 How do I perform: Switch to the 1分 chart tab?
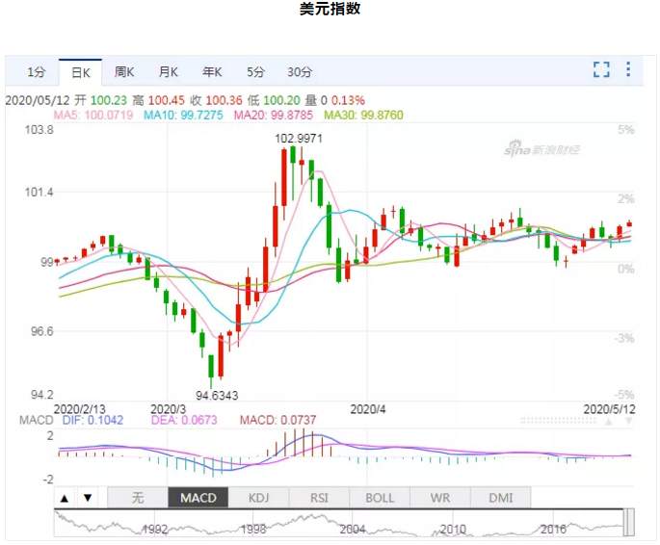37,72
